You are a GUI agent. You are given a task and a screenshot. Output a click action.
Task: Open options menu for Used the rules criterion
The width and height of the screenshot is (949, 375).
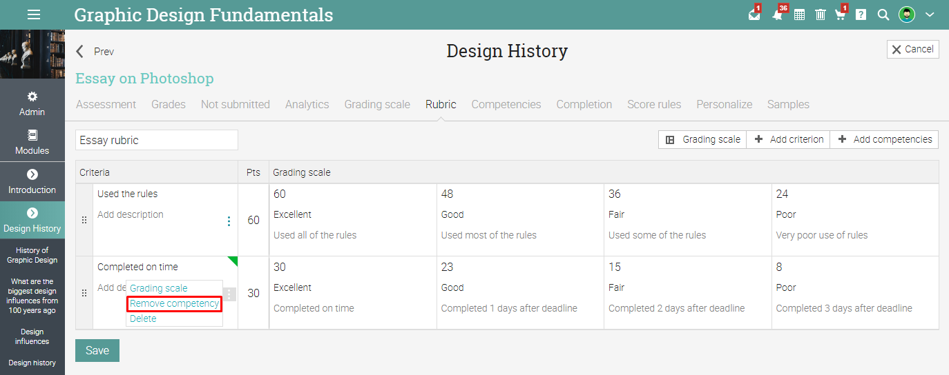click(229, 221)
